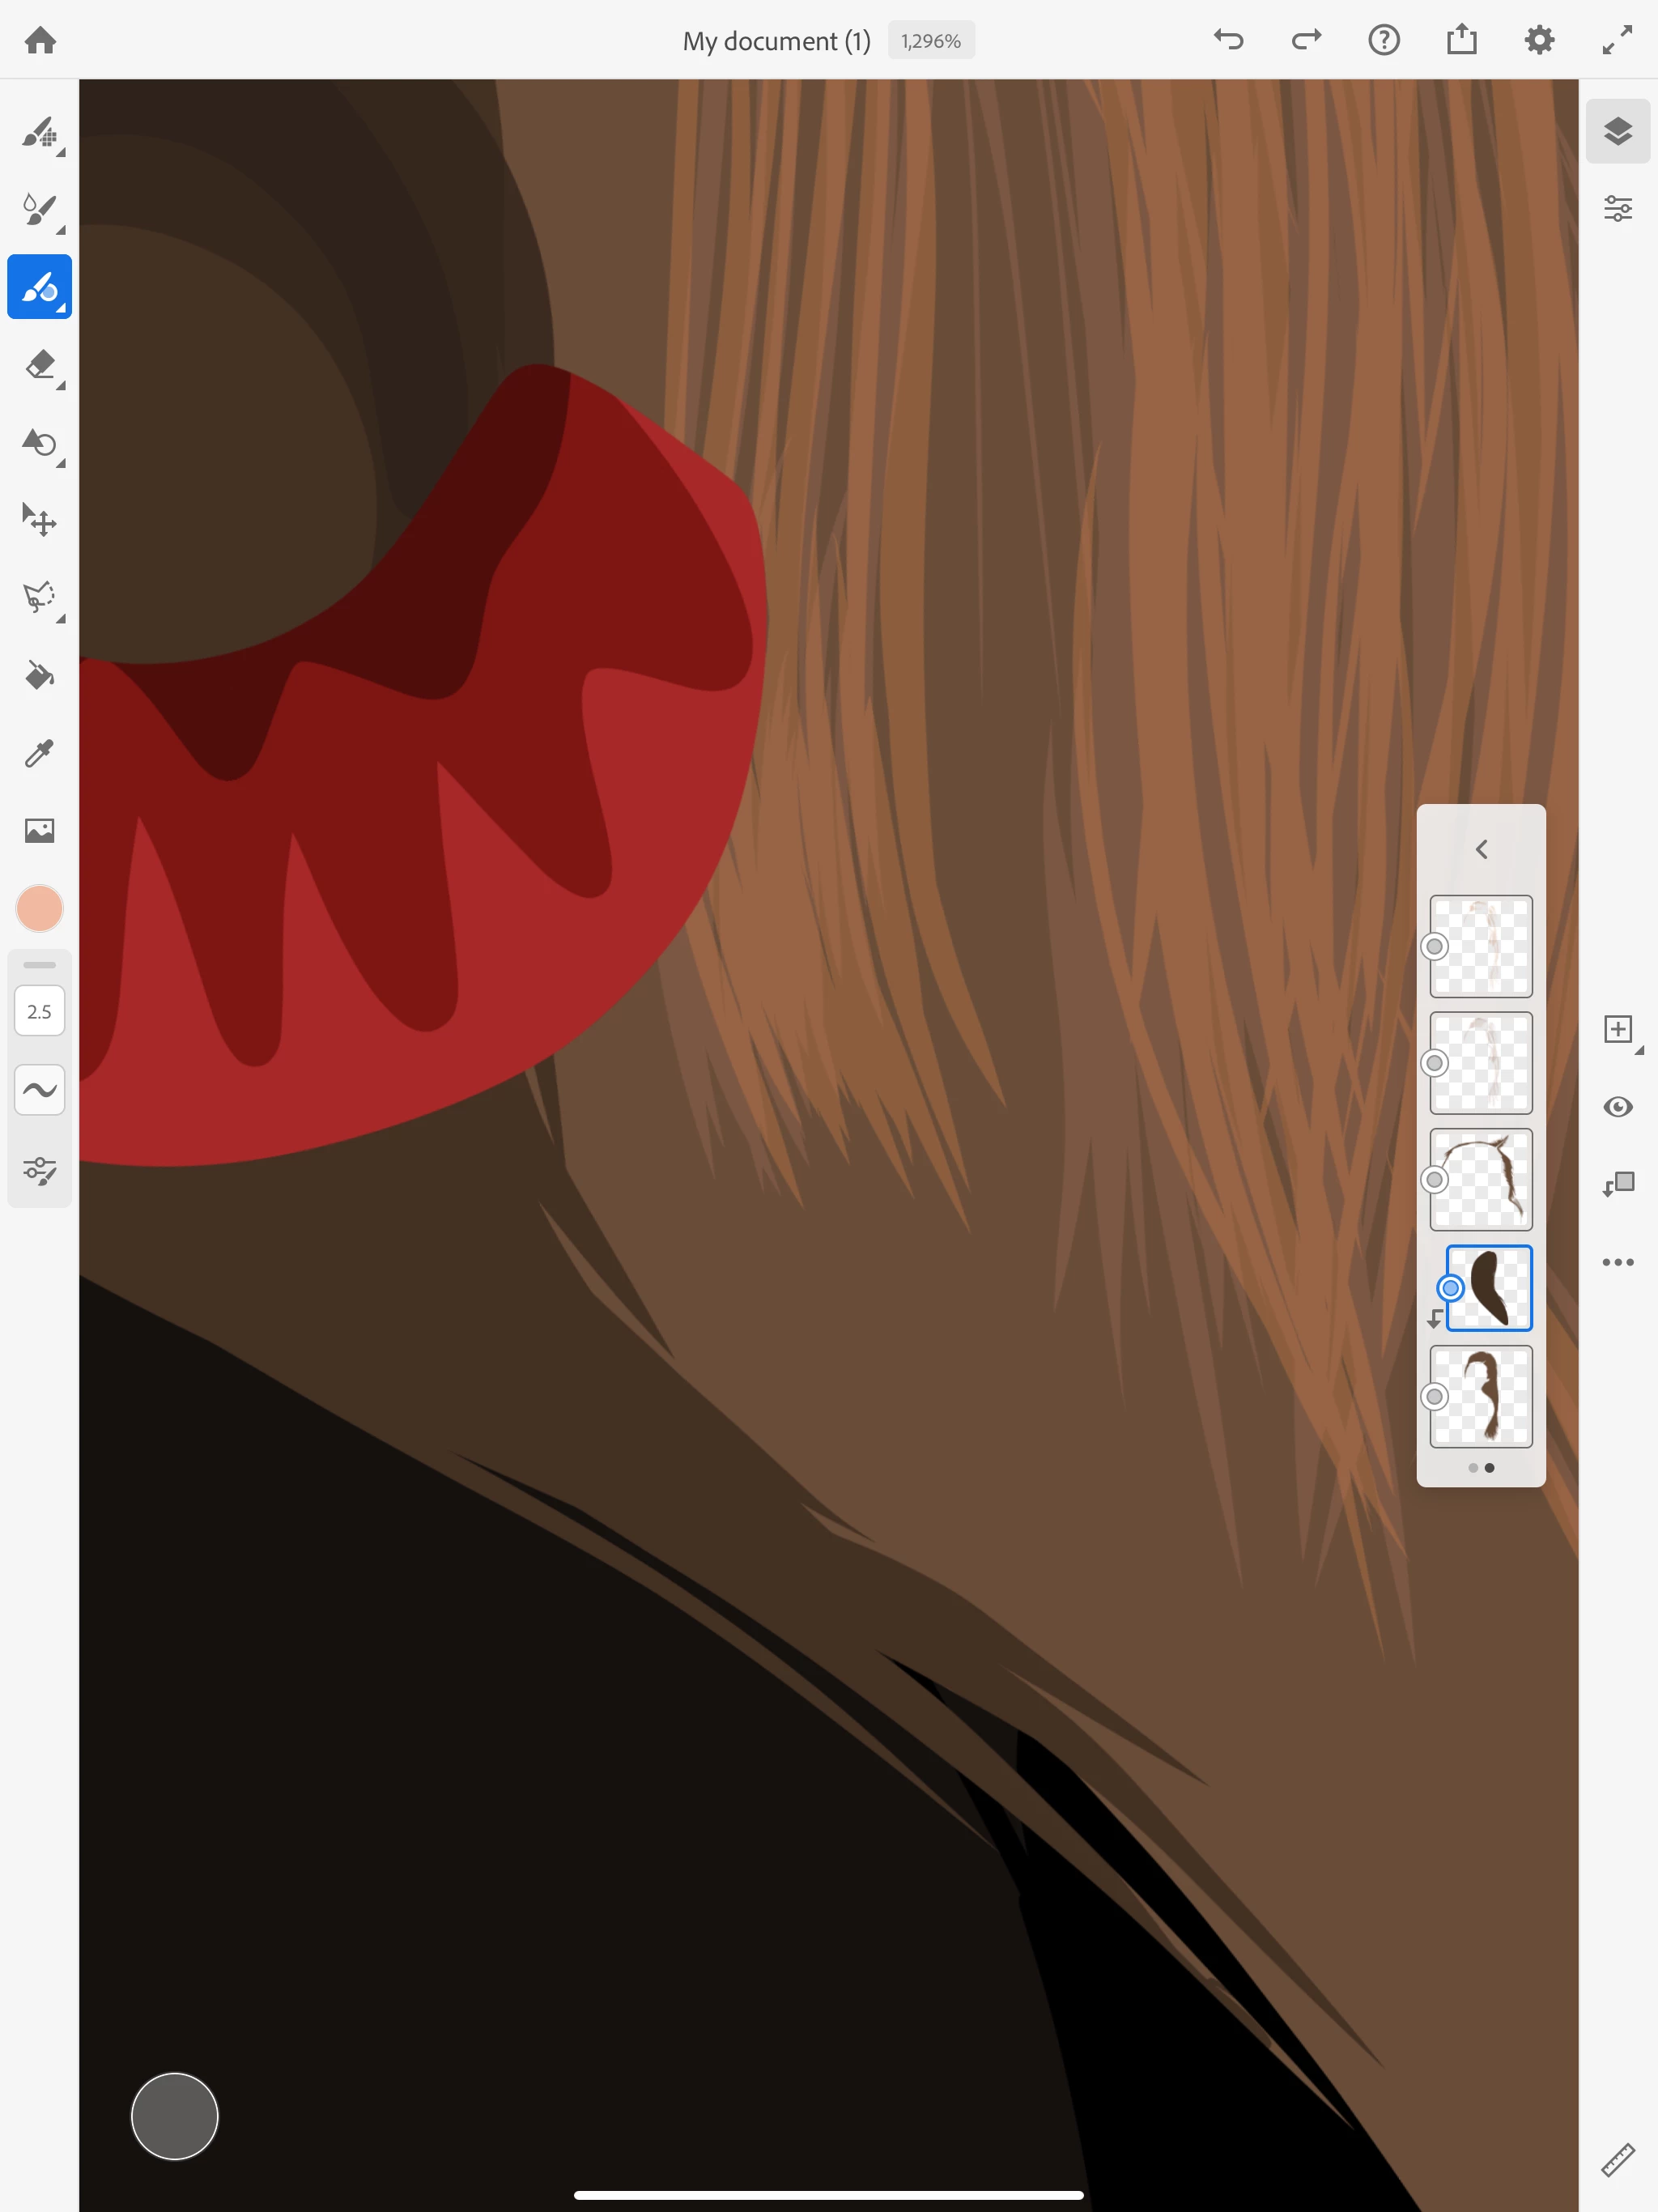The image size is (1658, 2212).
Task: Pick the Eyedropper tool
Action: tap(39, 753)
